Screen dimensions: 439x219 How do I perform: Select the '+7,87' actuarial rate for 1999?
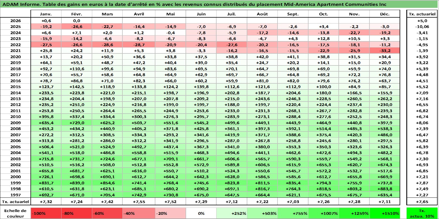click(x=422, y=183)
